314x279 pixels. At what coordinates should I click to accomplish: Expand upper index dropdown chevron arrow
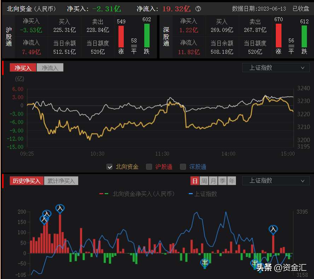pos(303,68)
